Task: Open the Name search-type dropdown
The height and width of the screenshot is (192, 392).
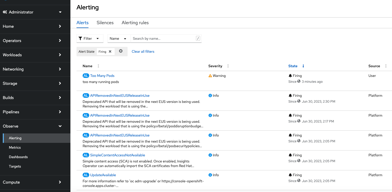Action: (x=119, y=38)
